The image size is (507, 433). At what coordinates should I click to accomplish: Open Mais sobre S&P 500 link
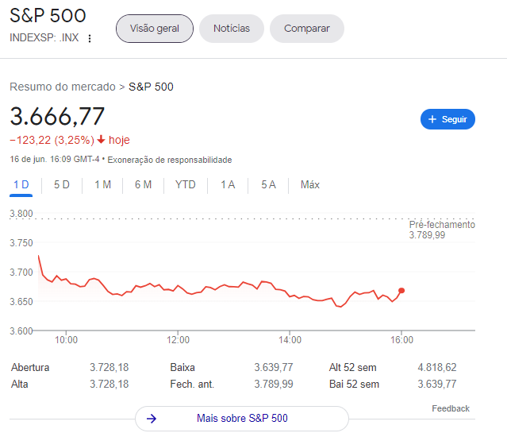242,418
